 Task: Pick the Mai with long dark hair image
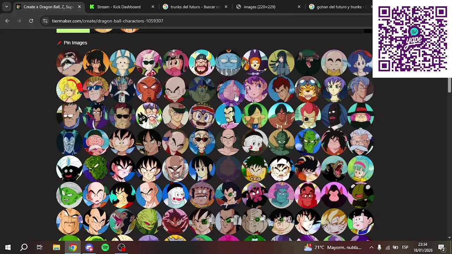point(281,63)
